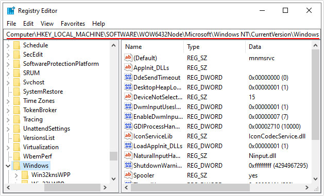
Task: Click the 'yes' data for Spooler
Action: point(253,175)
